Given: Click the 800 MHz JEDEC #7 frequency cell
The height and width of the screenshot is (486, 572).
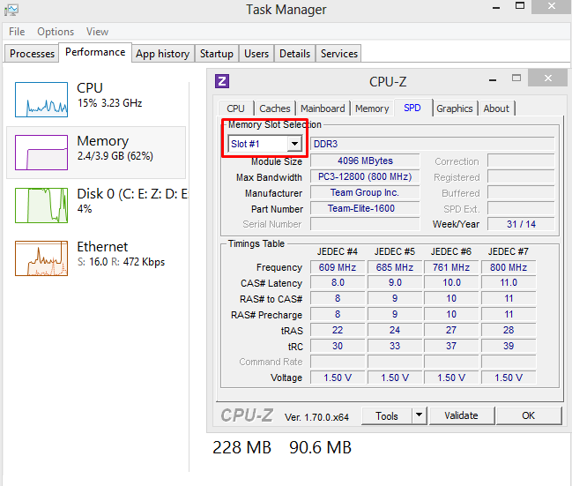Looking at the screenshot, I should coord(509,267).
